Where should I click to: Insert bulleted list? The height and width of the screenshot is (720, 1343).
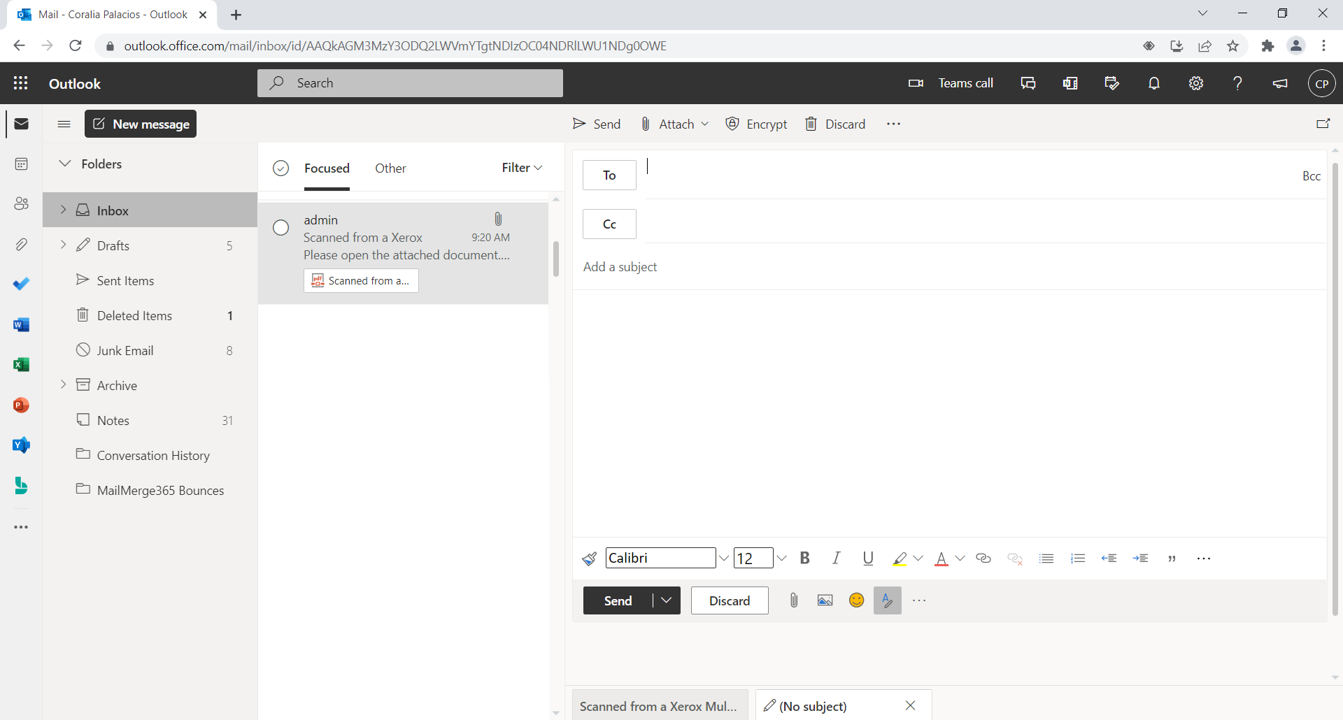coord(1046,558)
